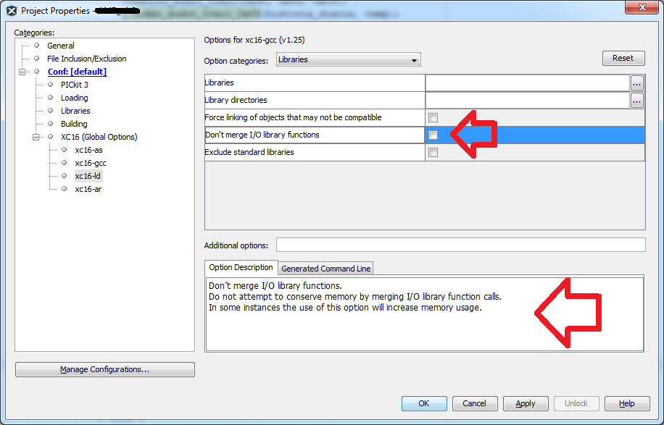664x425 pixels.
Task: Select File Inclusion/Exclusion category
Action: pyautogui.click(x=86, y=59)
